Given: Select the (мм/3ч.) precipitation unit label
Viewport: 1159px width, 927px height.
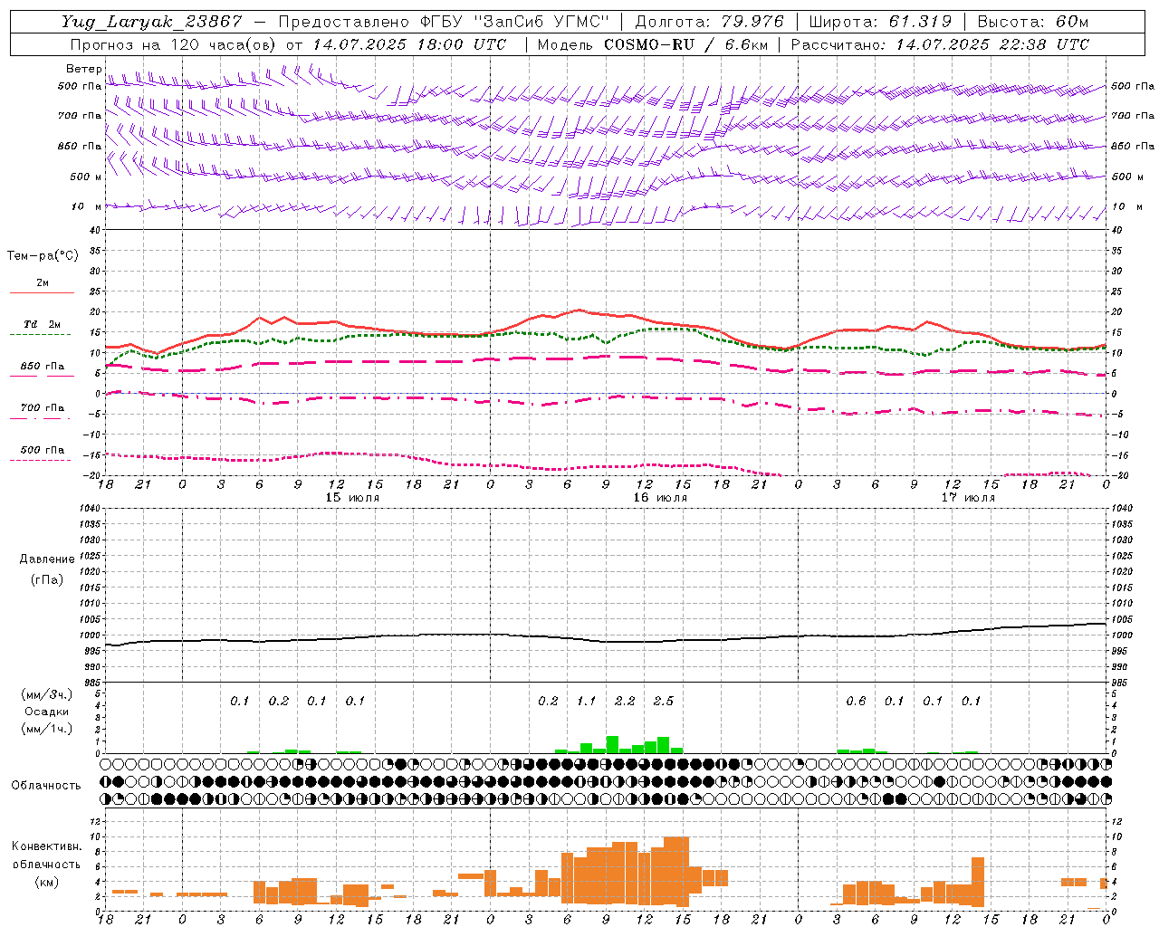Looking at the screenshot, I should (46, 694).
